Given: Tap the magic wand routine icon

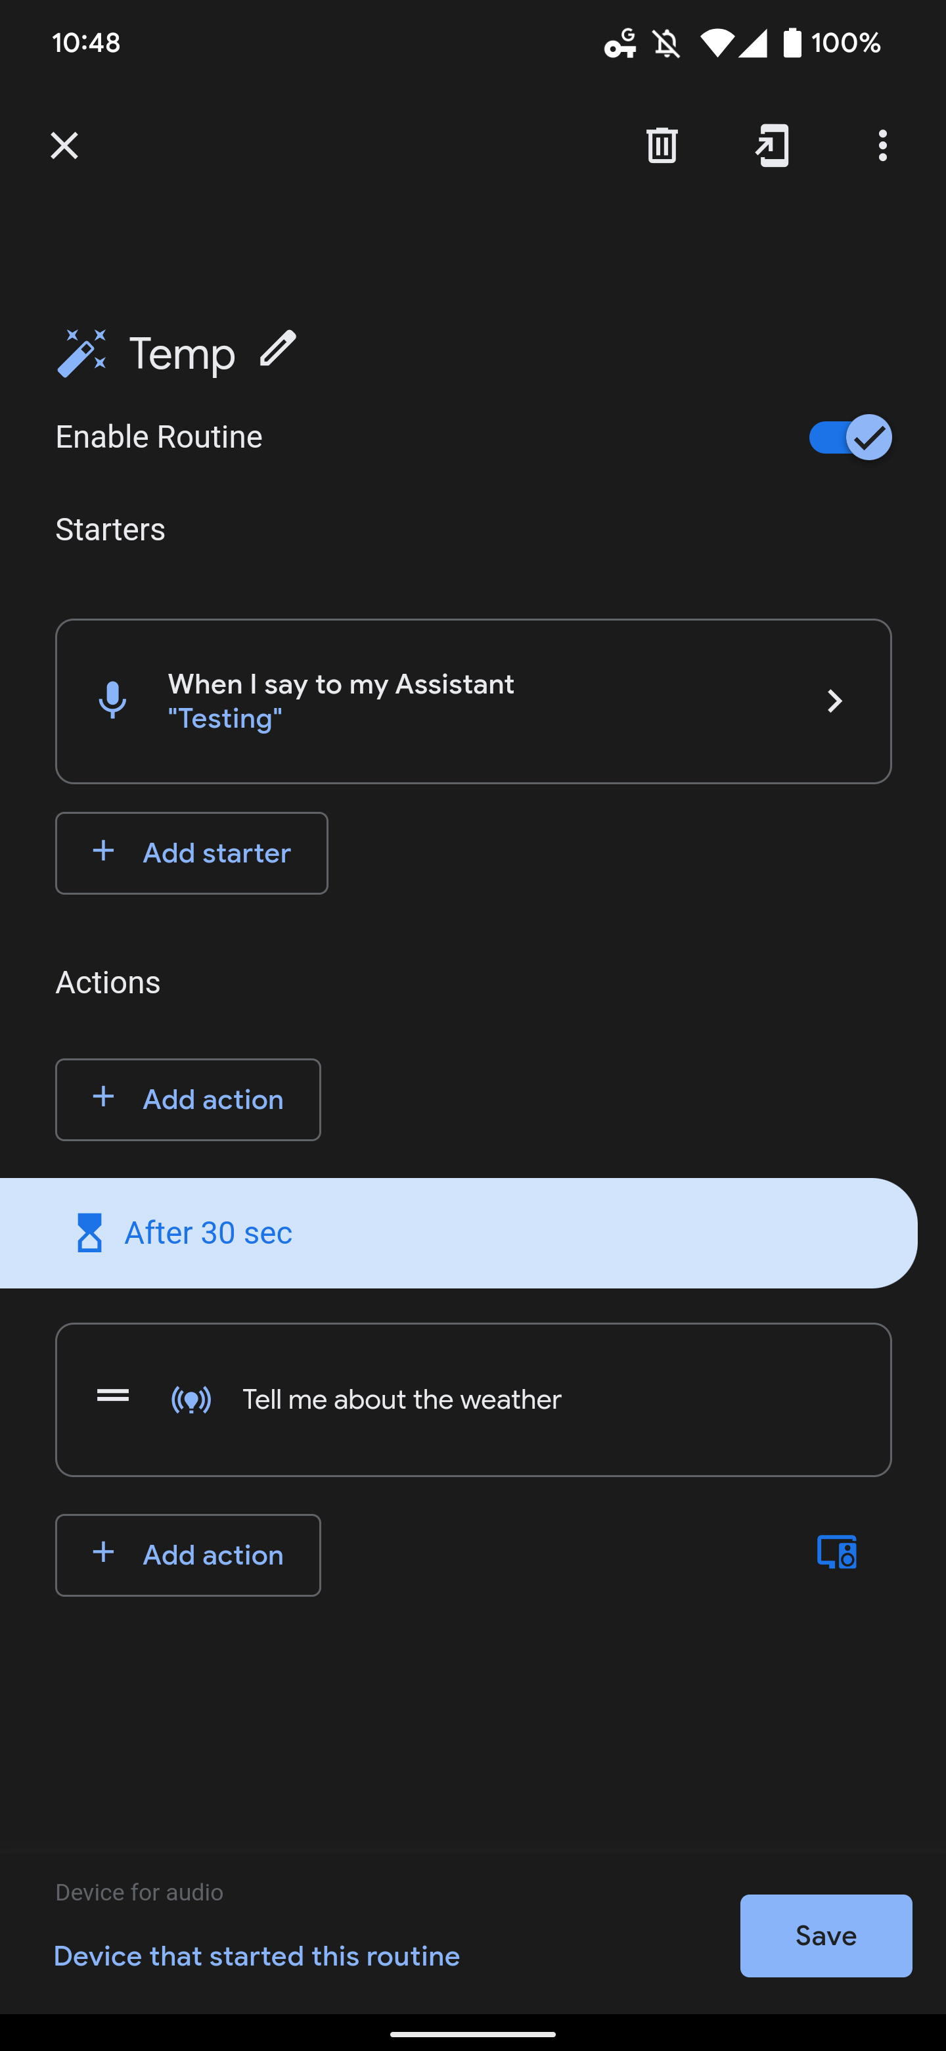Looking at the screenshot, I should [x=82, y=353].
